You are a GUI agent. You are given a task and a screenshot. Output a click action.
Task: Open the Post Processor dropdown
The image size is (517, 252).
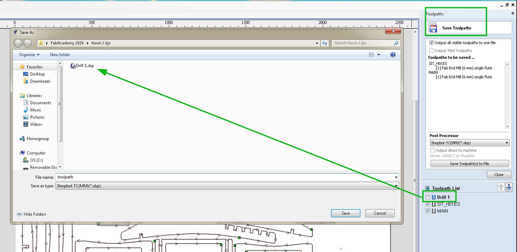point(470,143)
